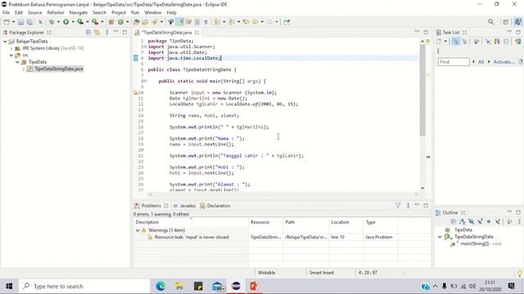This screenshot has height=294, width=524.
Task: Toggle Mark Occurrences highlighter in toolbar
Action: pos(180,22)
